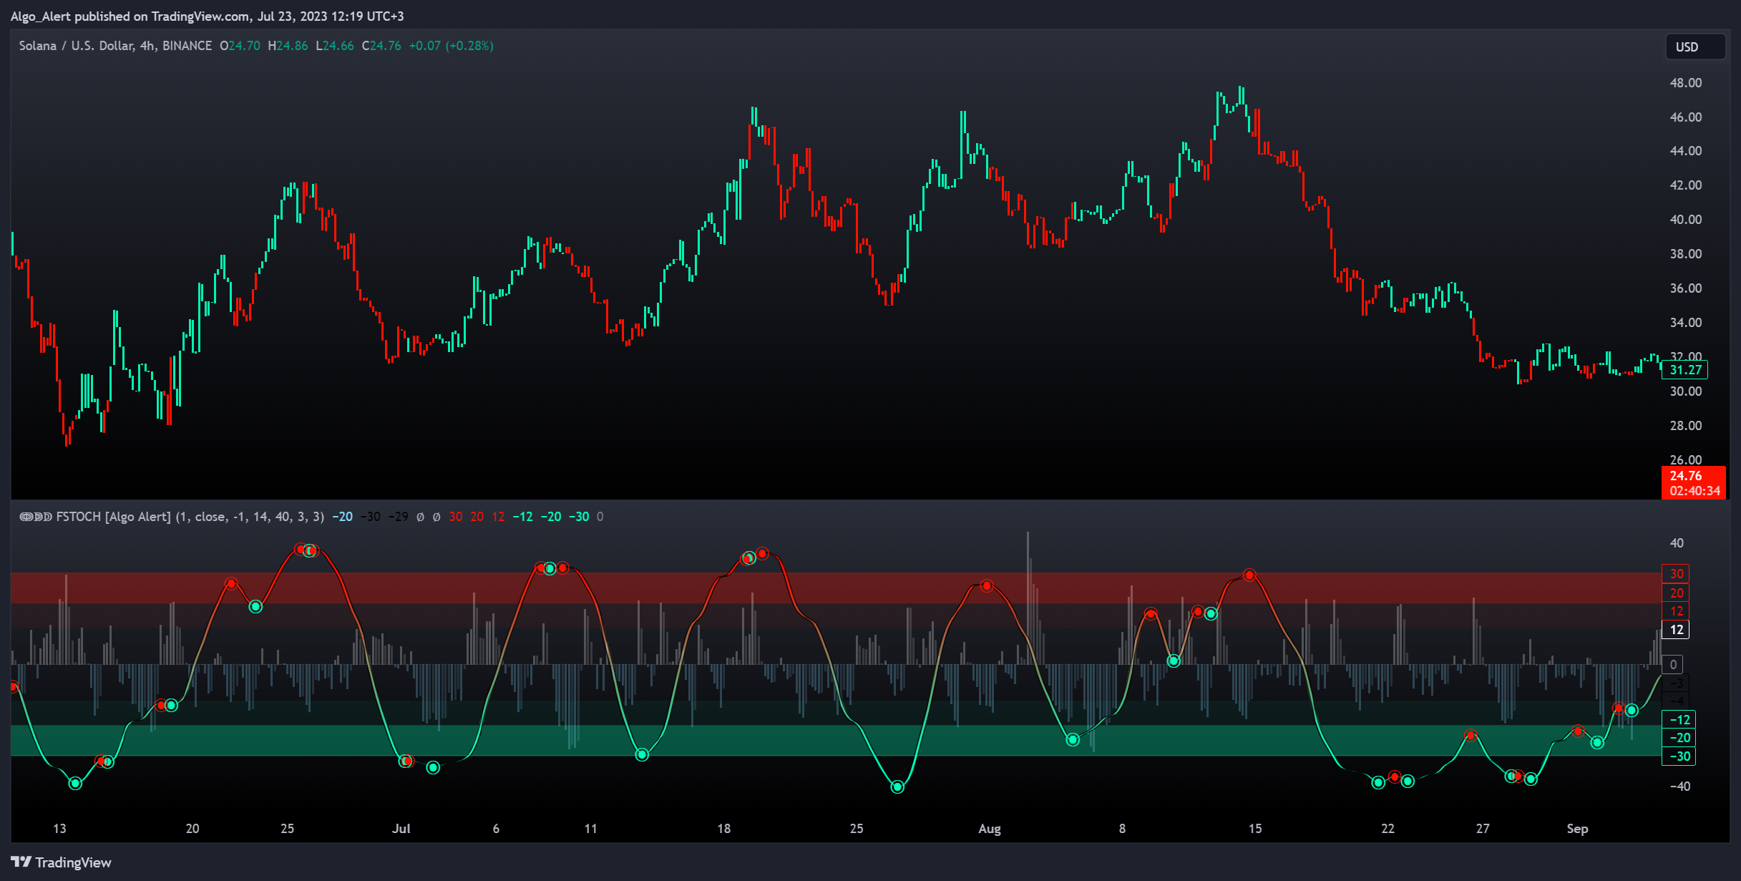Click the 42.00 price axis label

[1686, 185]
